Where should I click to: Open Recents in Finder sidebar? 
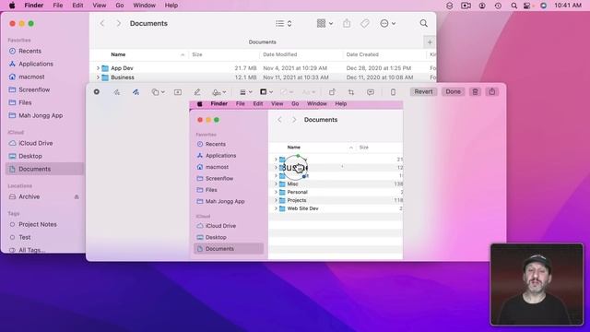pos(29,52)
